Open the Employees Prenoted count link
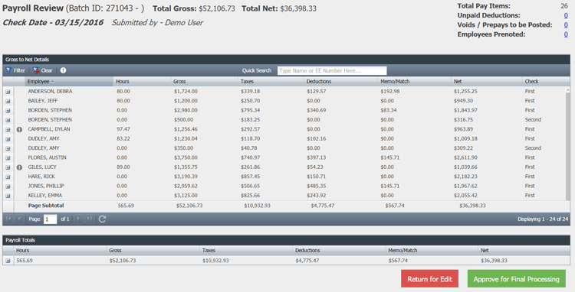 [566, 34]
